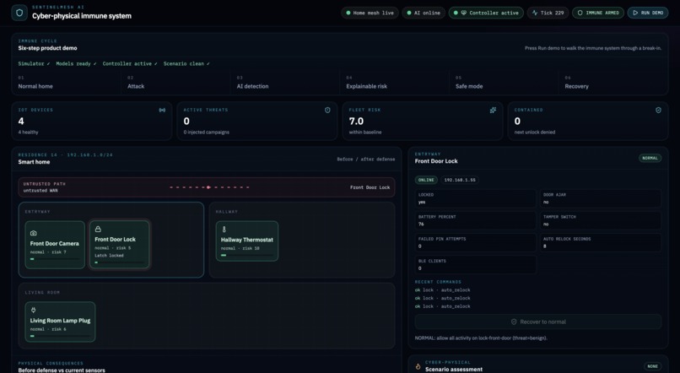Viewport: 680px width, 373px height.
Task: Select step 01 Normal home
Action: [67, 83]
